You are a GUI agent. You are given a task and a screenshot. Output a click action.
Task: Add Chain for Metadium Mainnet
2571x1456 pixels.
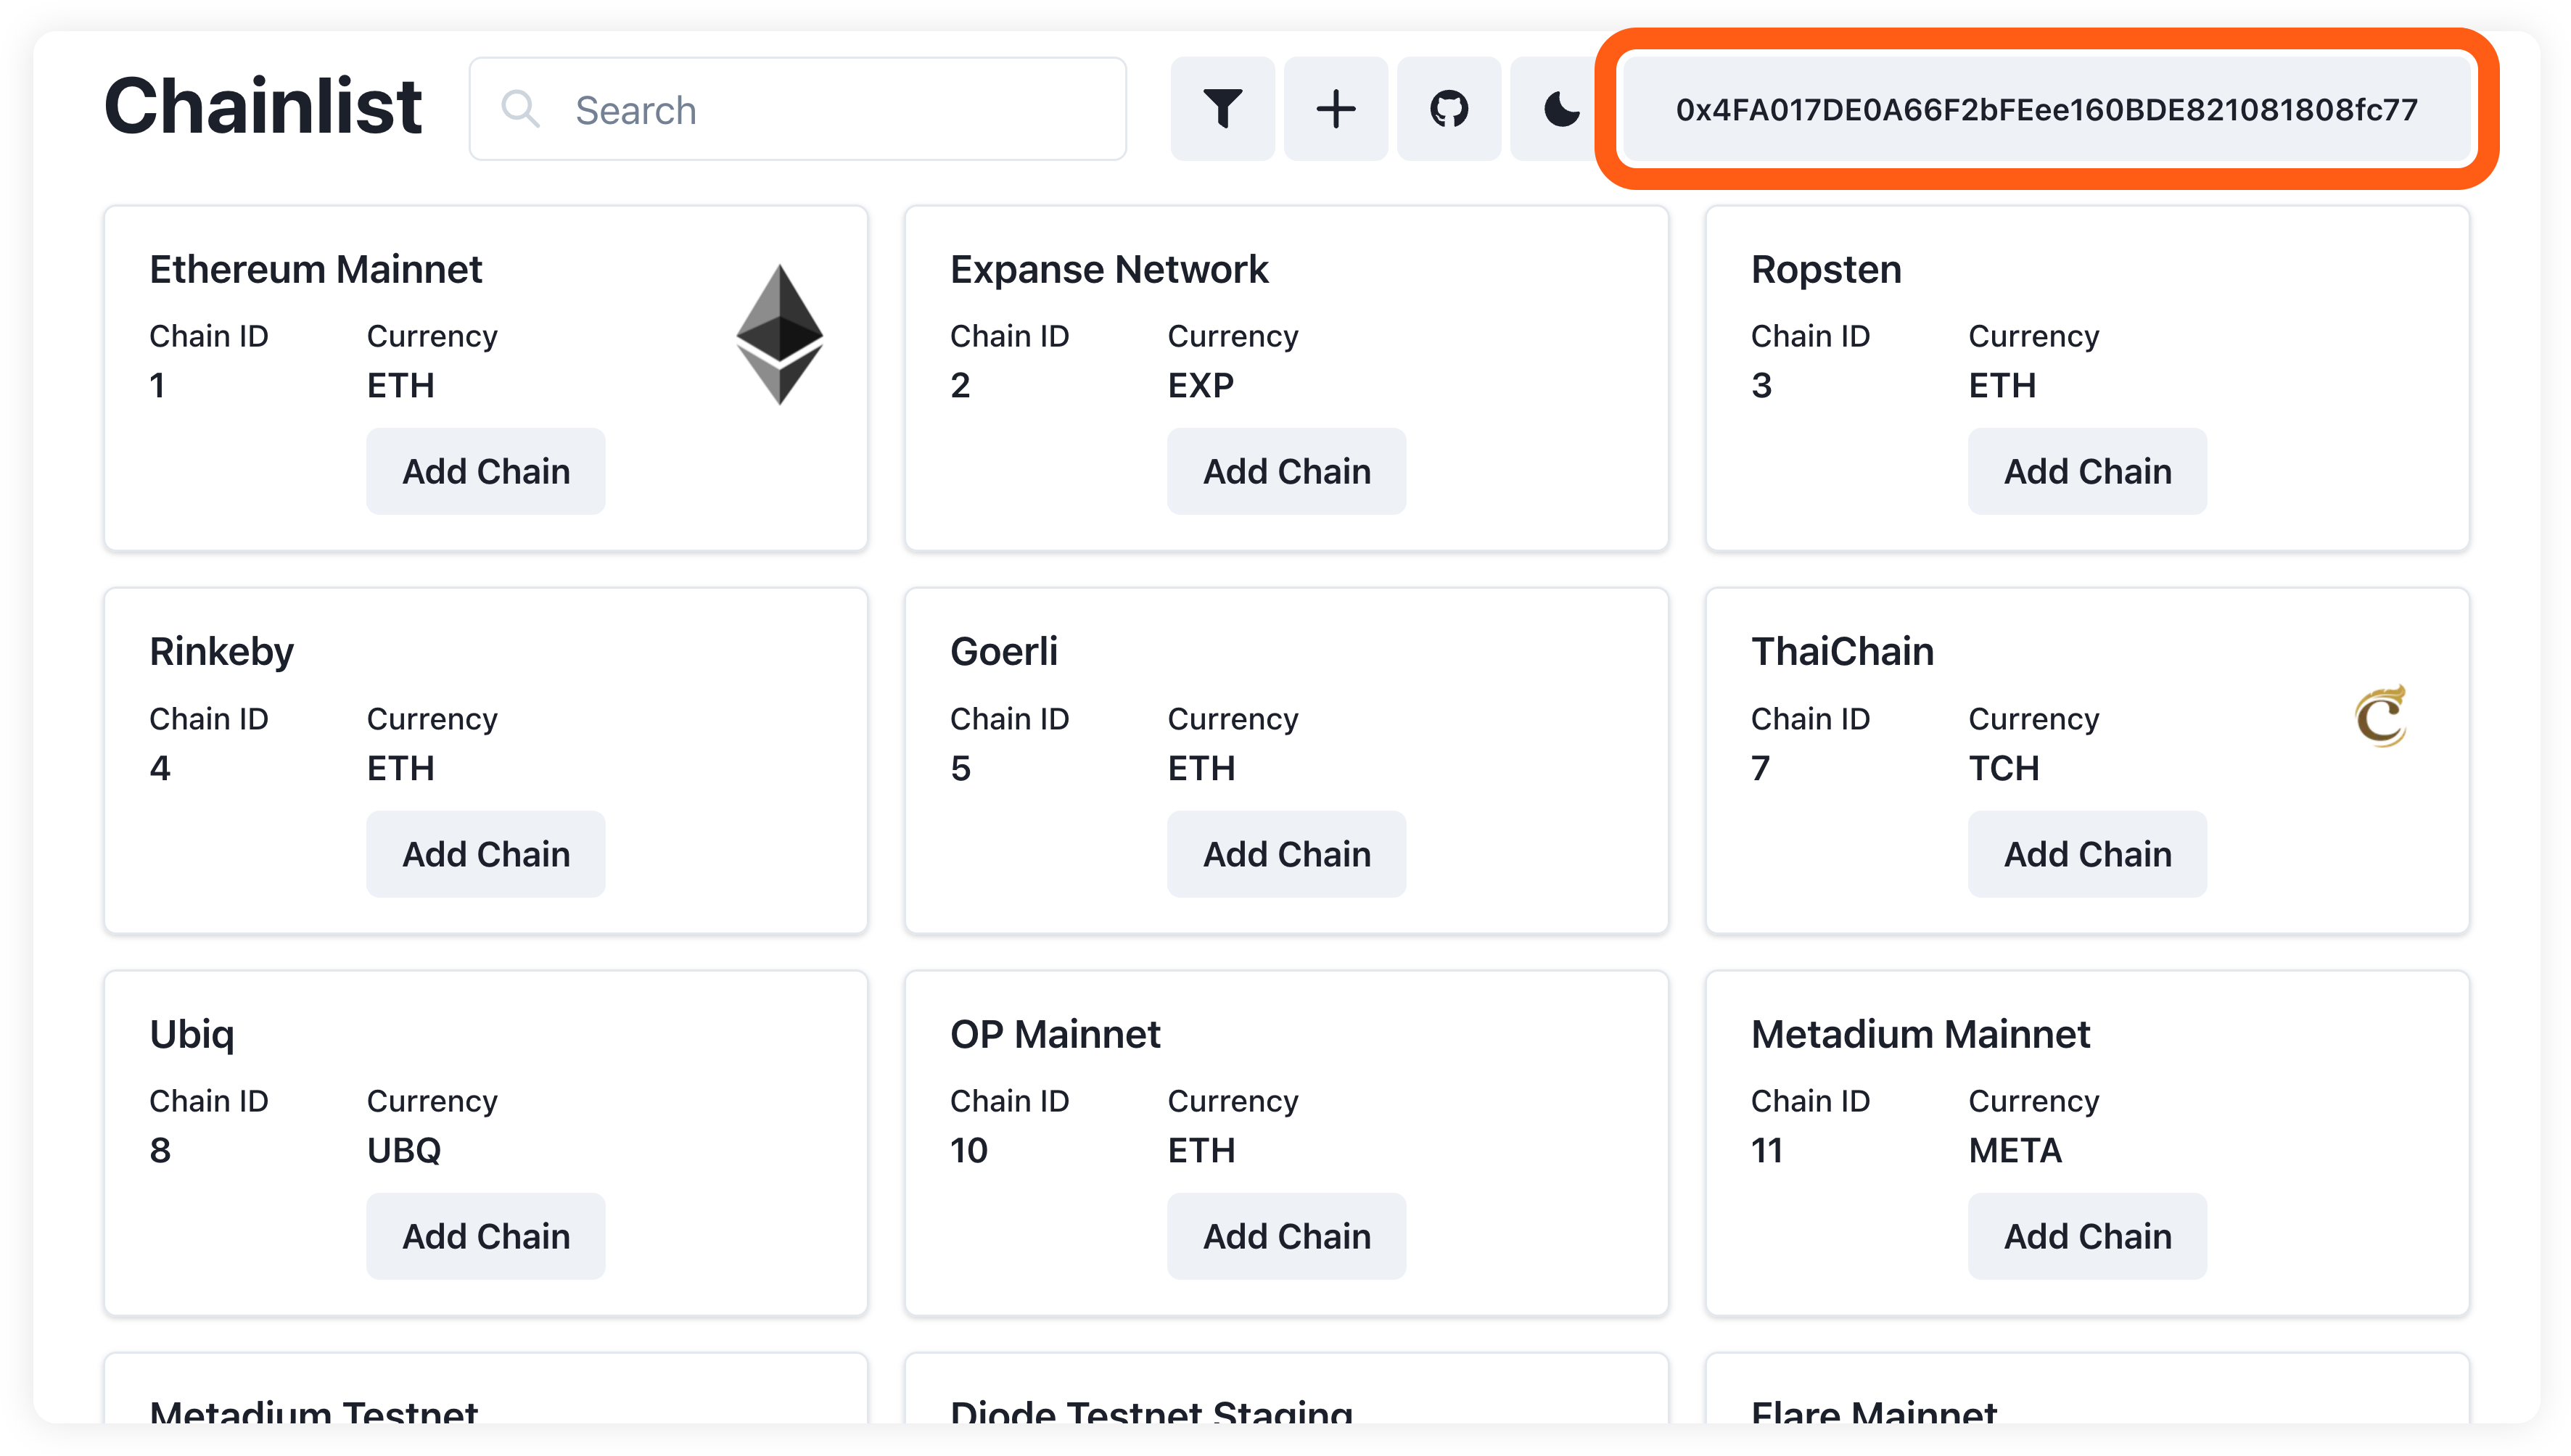2088,1236
